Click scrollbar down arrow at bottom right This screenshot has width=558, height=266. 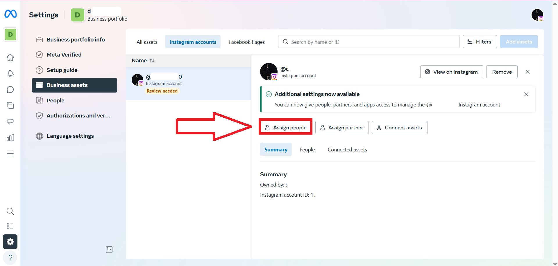[x=555, y=264]
